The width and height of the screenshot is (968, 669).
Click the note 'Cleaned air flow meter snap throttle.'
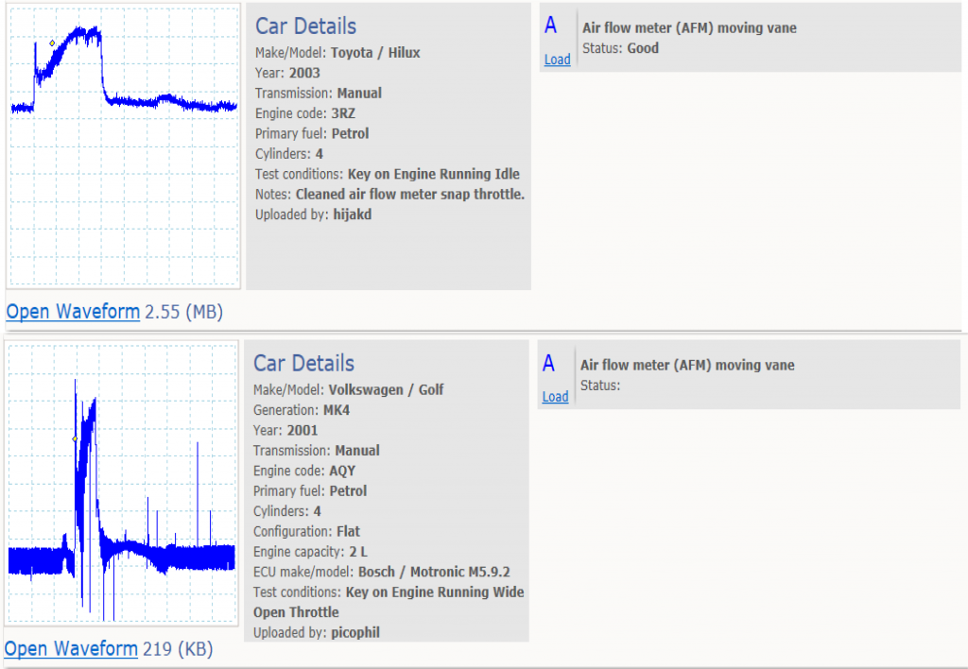(x=410, y=195)
